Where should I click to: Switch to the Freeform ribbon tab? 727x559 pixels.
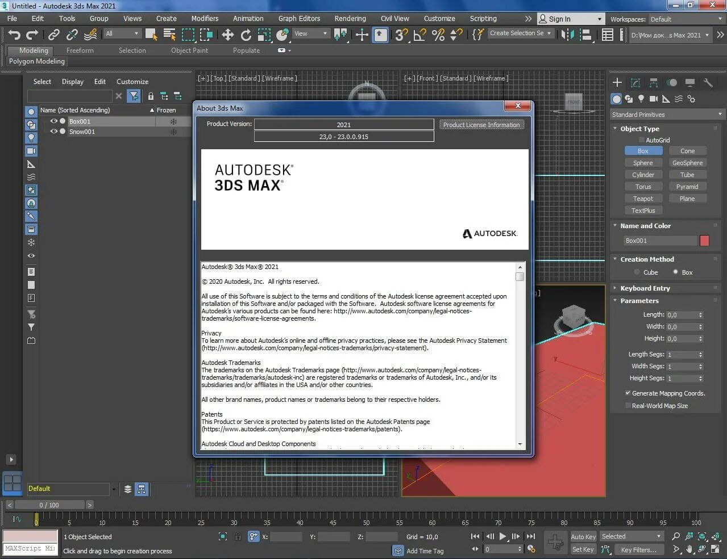coord(80,50)
